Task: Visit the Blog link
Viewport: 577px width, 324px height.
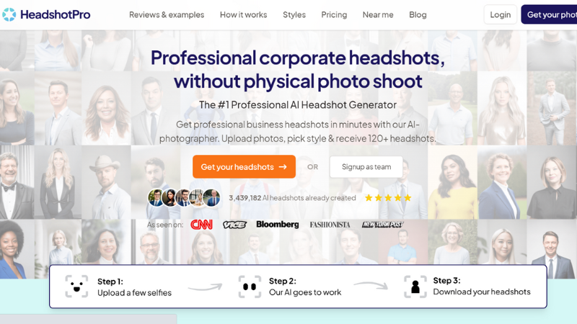Action: point(418,14)
